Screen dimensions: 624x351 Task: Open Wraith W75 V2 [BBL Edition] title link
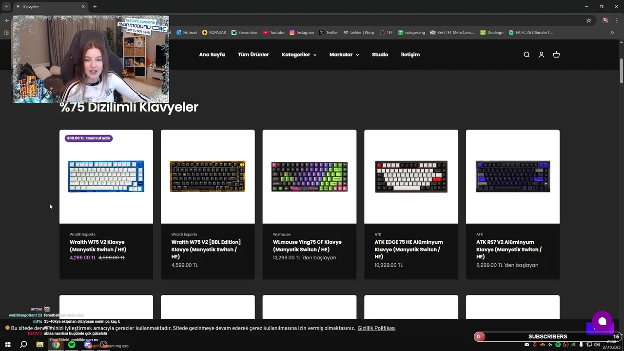click(206, 249)
